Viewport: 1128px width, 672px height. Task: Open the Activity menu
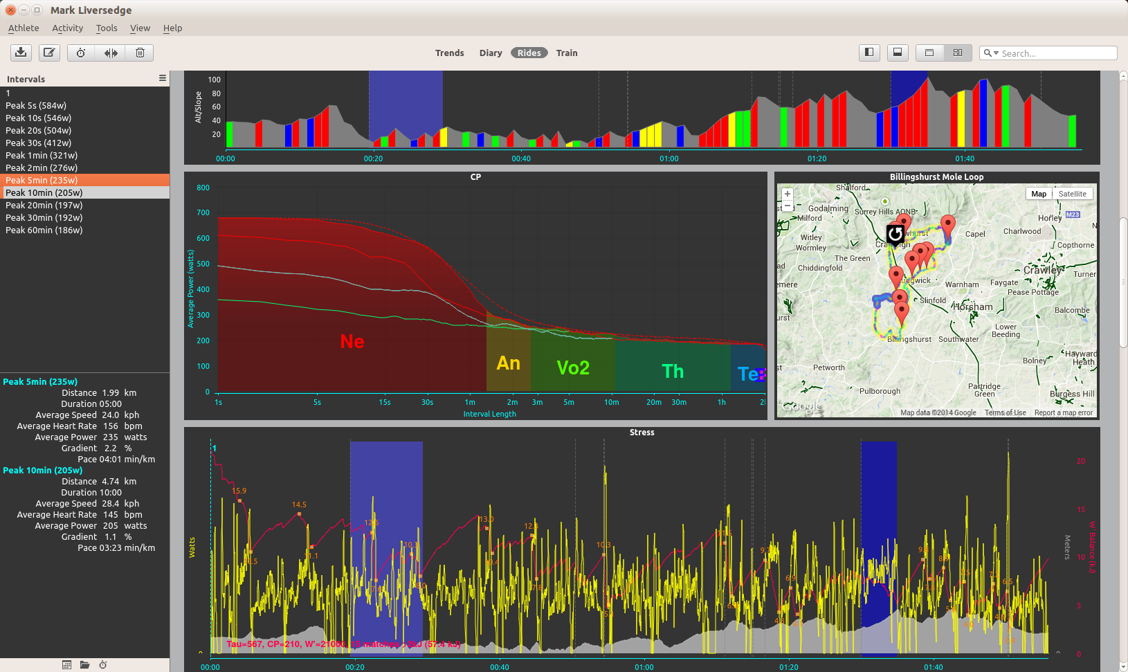tap(67, 28)
